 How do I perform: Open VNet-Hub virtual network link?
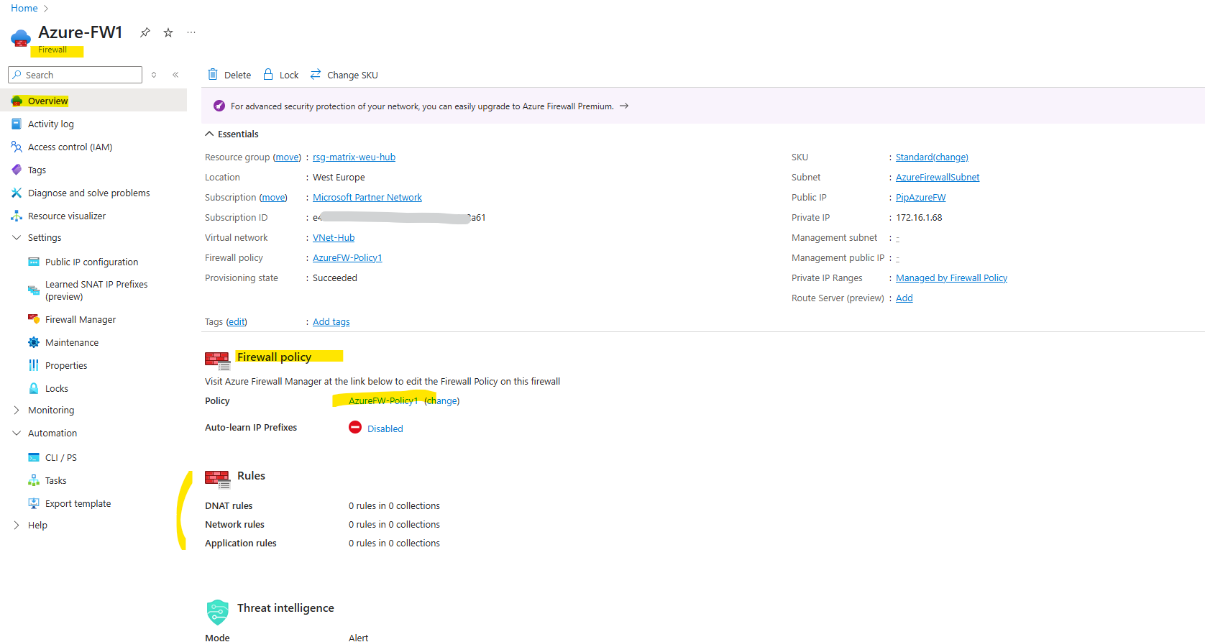coord(334,237)
